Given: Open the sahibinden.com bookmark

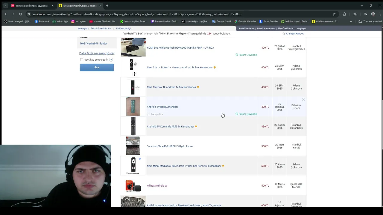Looking at the screenshot, I should tap(325, 21).
